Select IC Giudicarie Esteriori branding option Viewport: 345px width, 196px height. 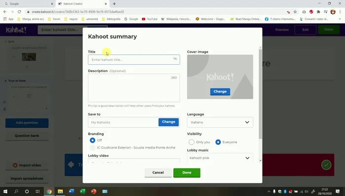coord(92,148)
